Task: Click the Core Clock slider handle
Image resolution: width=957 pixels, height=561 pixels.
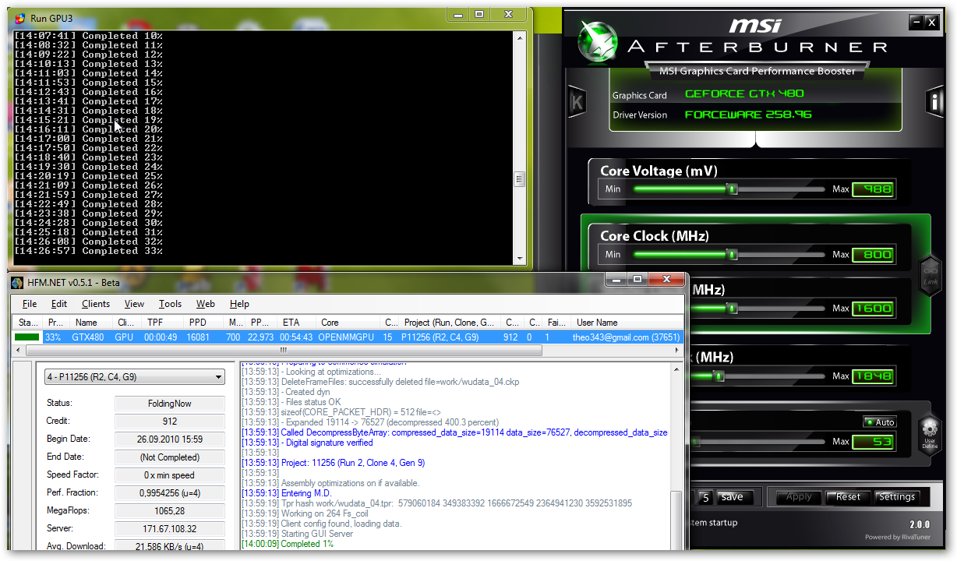Action: tap(731, 254)
